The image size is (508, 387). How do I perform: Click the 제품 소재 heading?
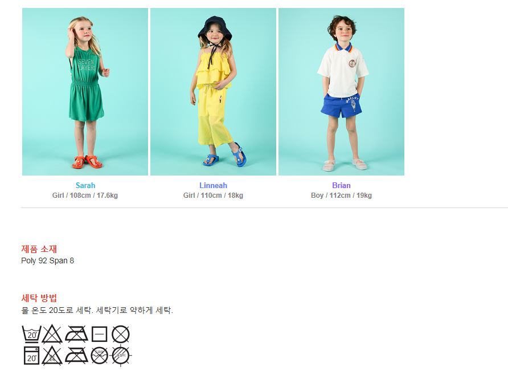coord(39,249)
